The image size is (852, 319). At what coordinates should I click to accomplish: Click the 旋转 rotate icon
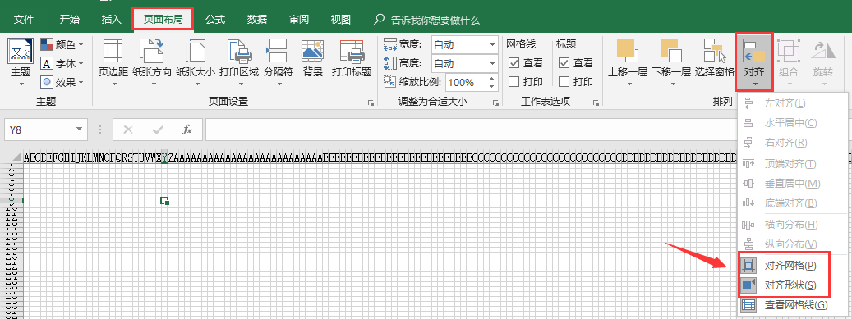pyautogui.click(x=822, y=51)
